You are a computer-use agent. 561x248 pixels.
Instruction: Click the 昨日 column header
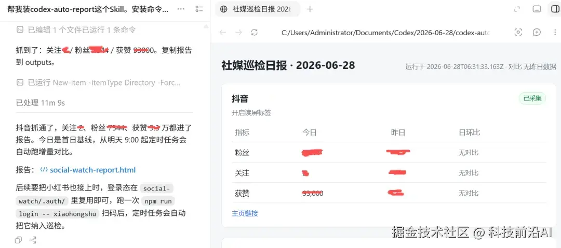click(x=398, y=133)
